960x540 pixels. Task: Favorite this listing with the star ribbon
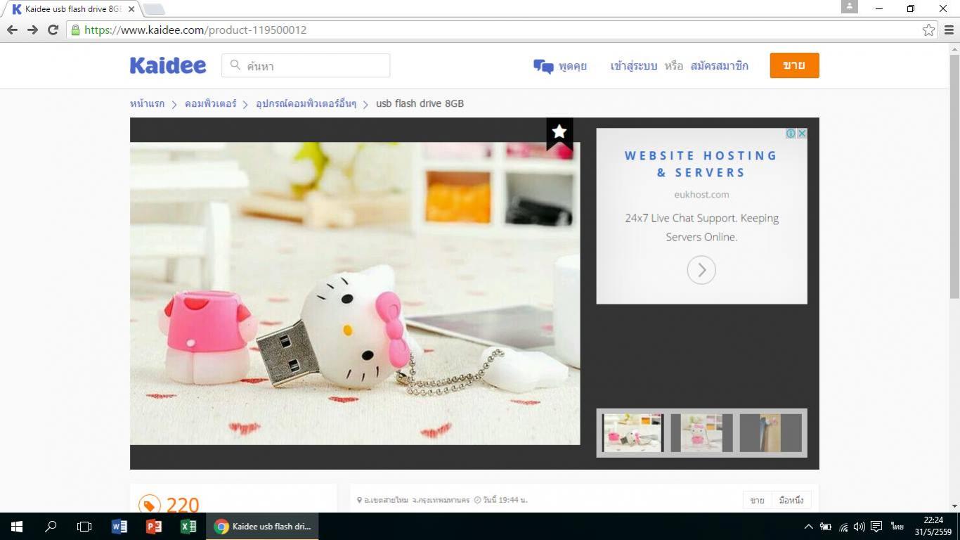click(559, 133)
